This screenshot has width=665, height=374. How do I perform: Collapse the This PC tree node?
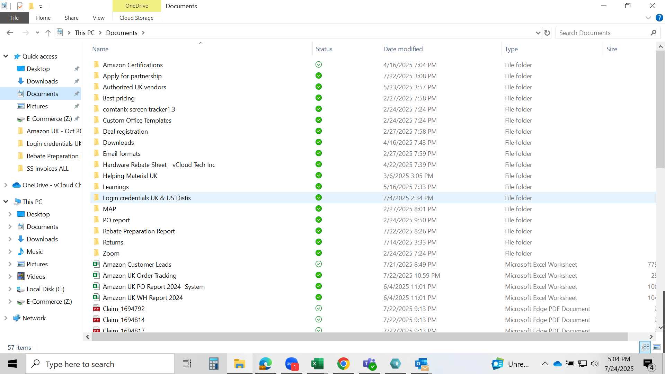pos(6,202)
